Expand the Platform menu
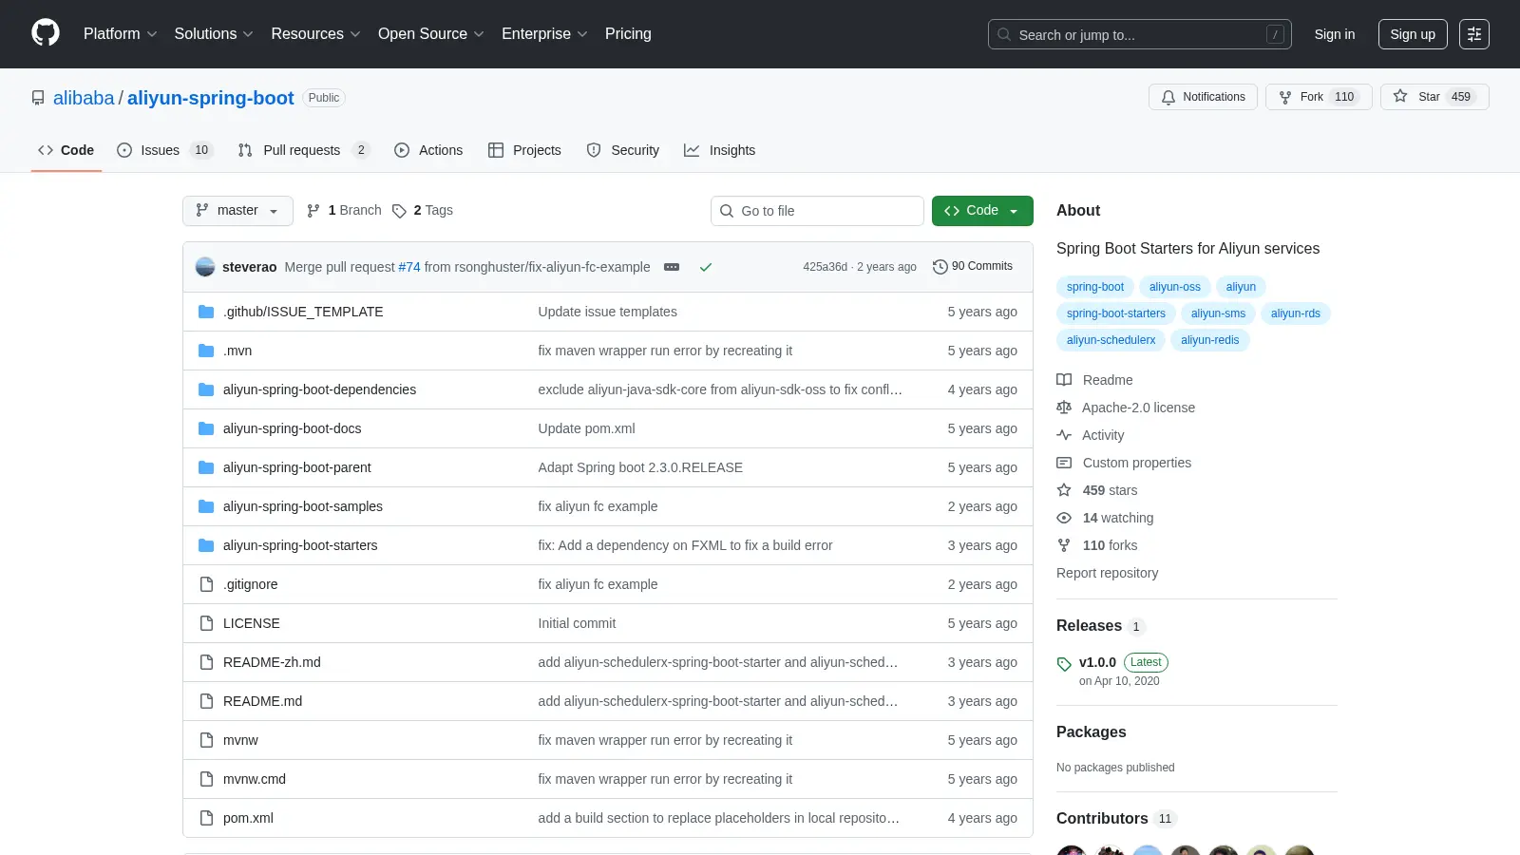The width and height of the screenshot is (1520, 855). point(120,34)
